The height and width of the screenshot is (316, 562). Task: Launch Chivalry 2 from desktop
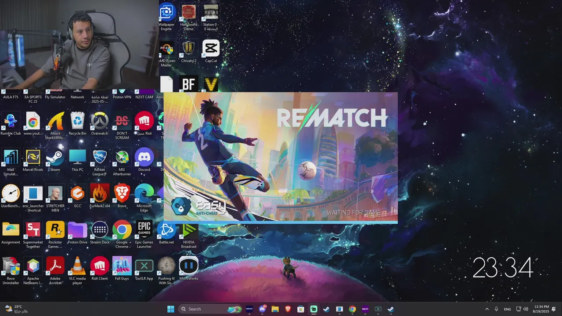click(x=189, y=51)
